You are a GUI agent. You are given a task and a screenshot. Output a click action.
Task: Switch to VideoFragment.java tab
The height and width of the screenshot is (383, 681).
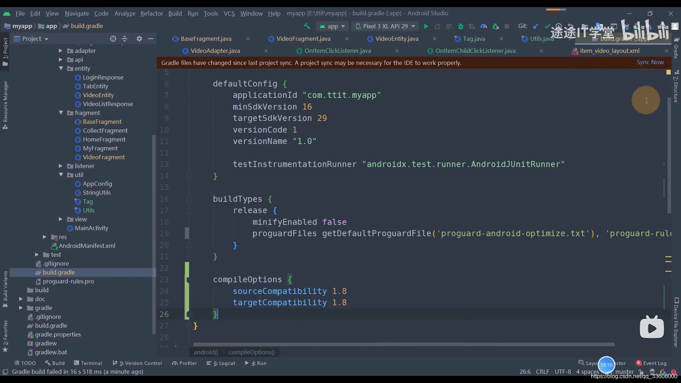(x=303, y=39)
